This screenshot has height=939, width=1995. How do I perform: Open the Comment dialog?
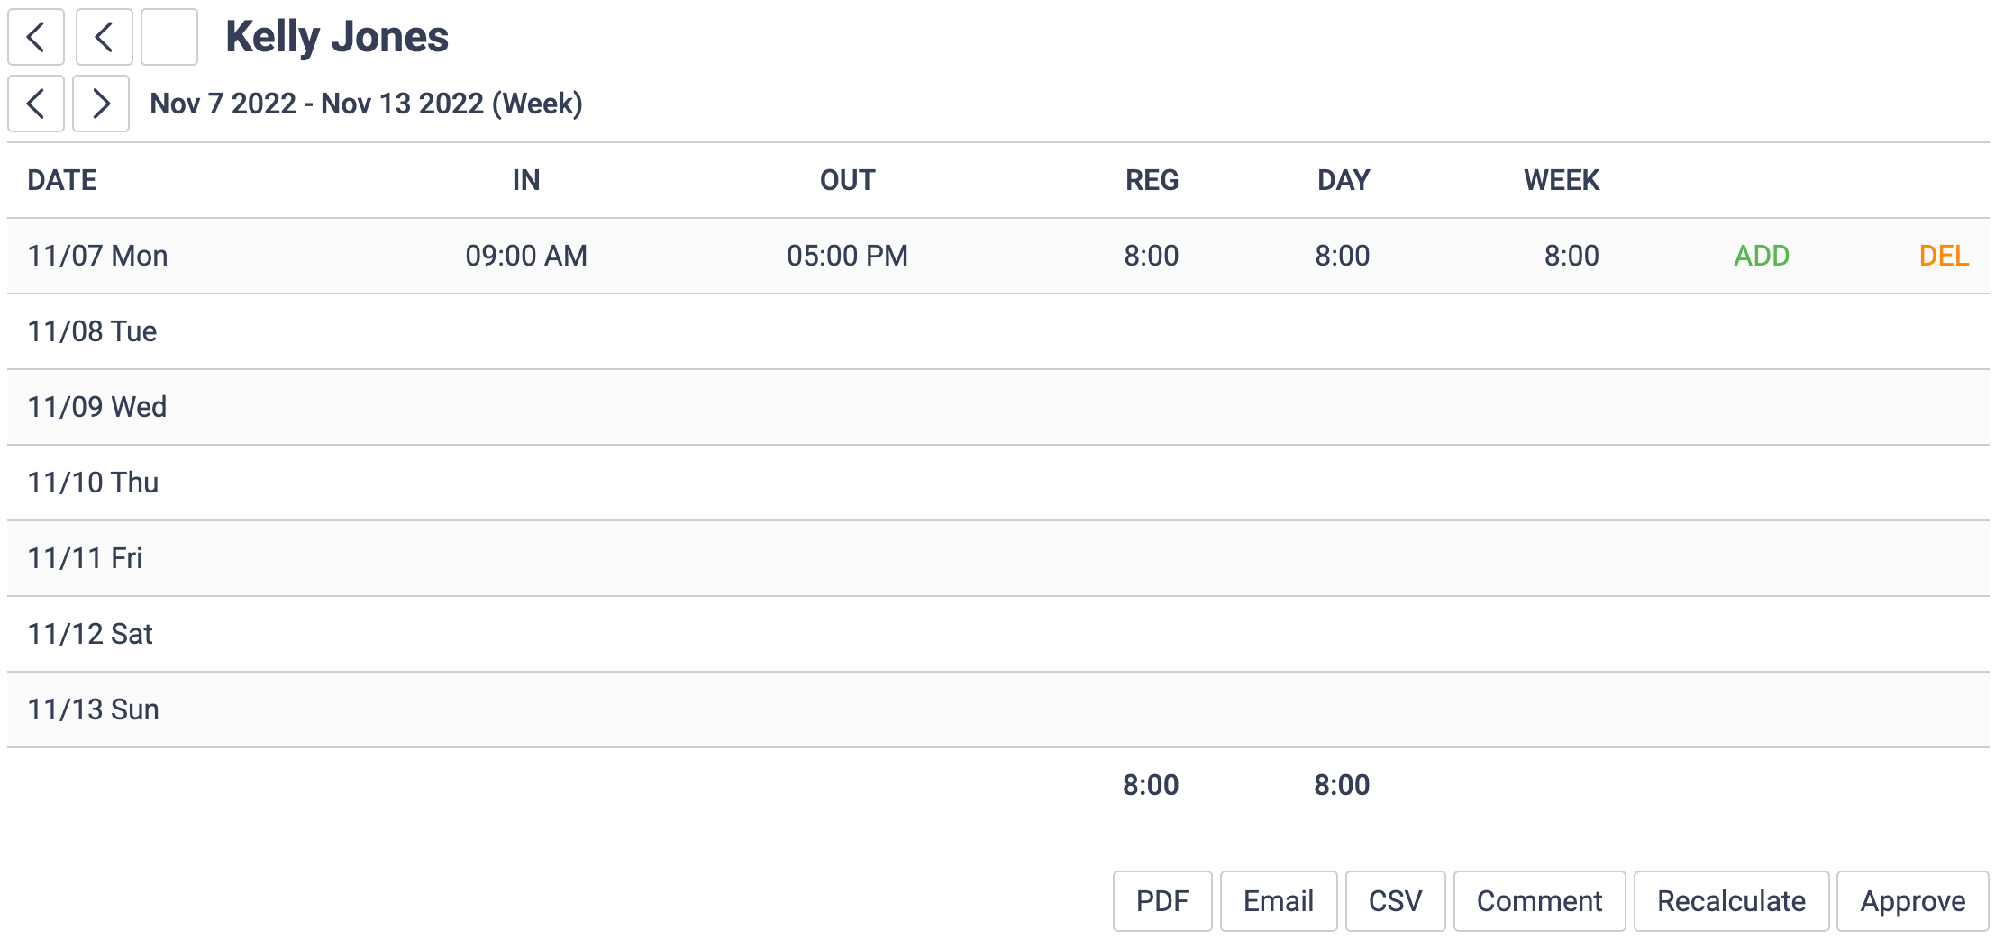1539,900
